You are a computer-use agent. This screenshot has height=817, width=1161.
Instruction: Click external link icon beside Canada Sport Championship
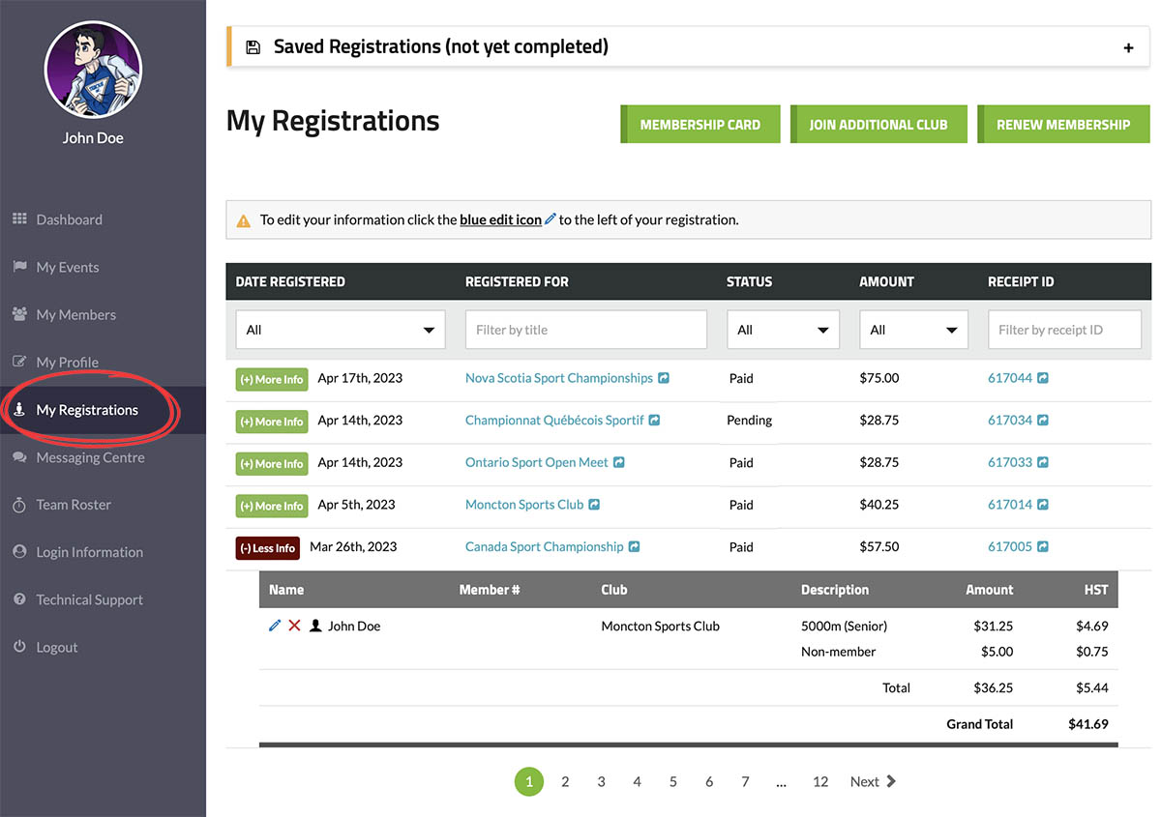click(x=634, y=547)
